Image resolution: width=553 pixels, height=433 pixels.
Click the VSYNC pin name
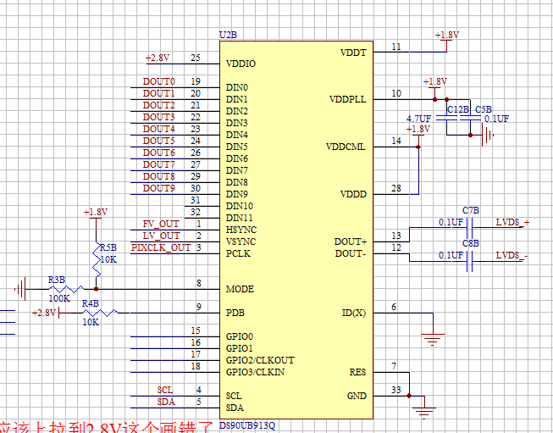pos(241,241)
